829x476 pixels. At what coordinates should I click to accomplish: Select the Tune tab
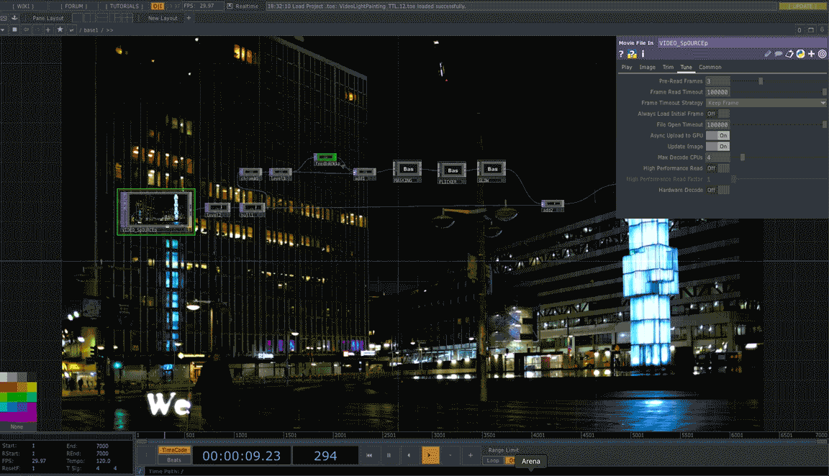tap(687, 67)
